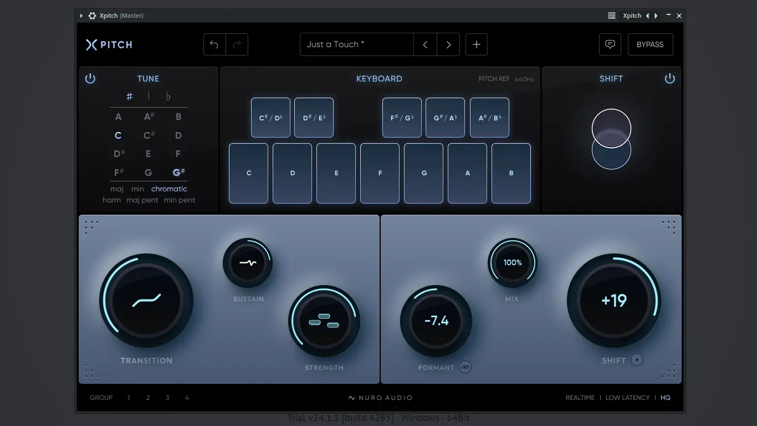Select GROUP 2

(148, 398)
